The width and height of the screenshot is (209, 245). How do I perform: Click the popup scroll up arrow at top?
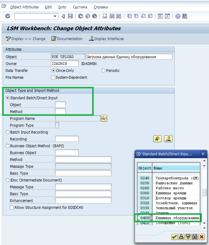coord(204,161)
